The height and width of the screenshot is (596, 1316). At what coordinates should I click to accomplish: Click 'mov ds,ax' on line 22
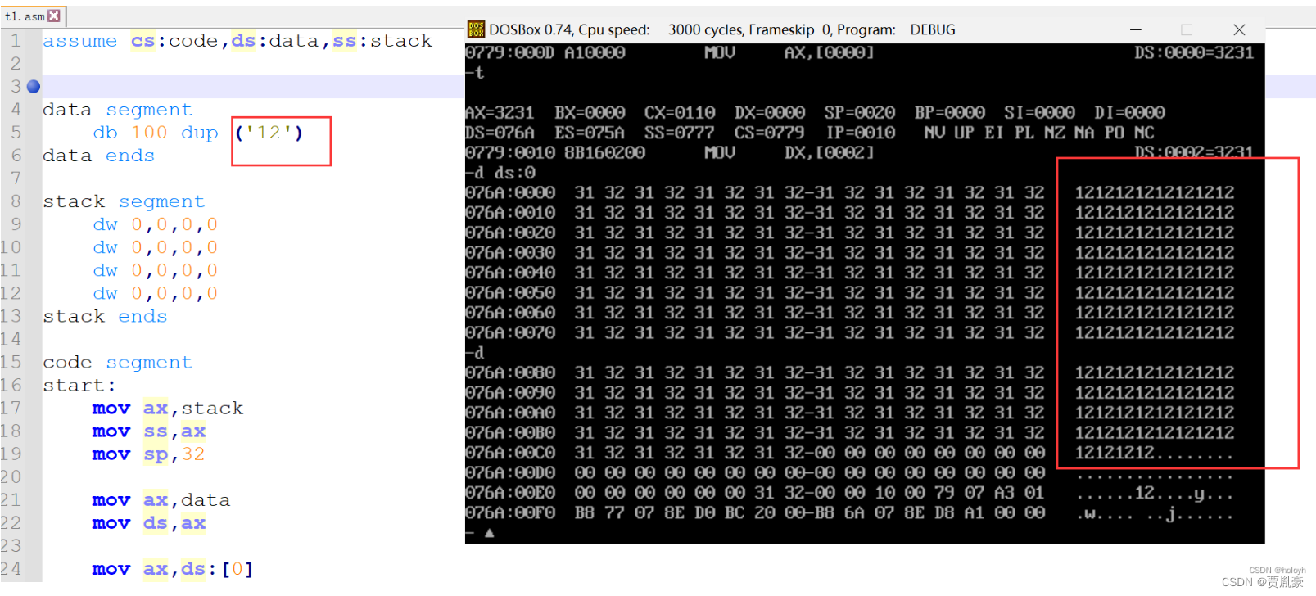(149, 522)
